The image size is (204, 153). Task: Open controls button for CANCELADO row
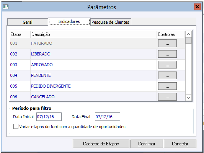[x=167, y=97]
